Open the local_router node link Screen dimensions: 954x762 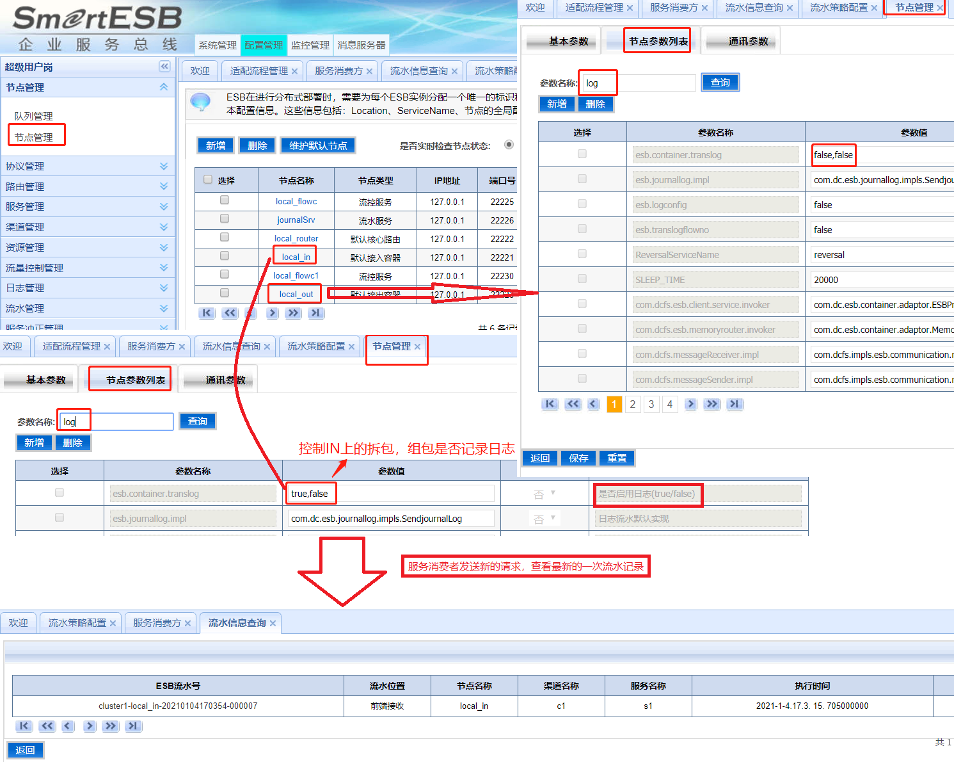click(x=296, y=239)
